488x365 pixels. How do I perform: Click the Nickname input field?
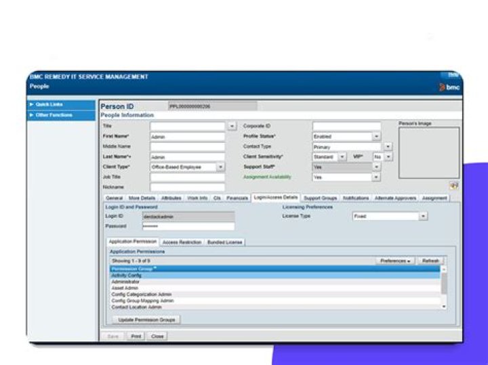click(x=187, y=187)
